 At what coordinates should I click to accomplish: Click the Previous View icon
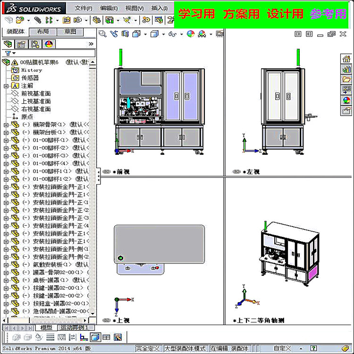point(114,34)
